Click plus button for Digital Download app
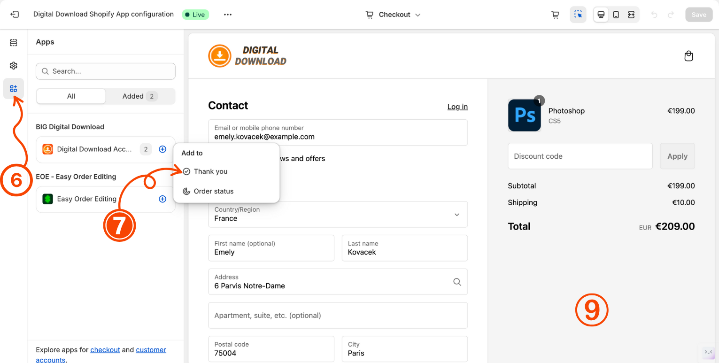Viewport: 719px width, 363px height. 162,149
